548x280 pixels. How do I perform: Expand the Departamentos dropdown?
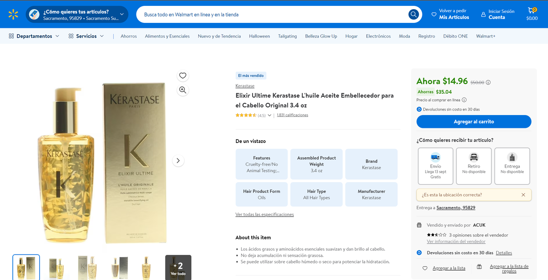(34, 36)
